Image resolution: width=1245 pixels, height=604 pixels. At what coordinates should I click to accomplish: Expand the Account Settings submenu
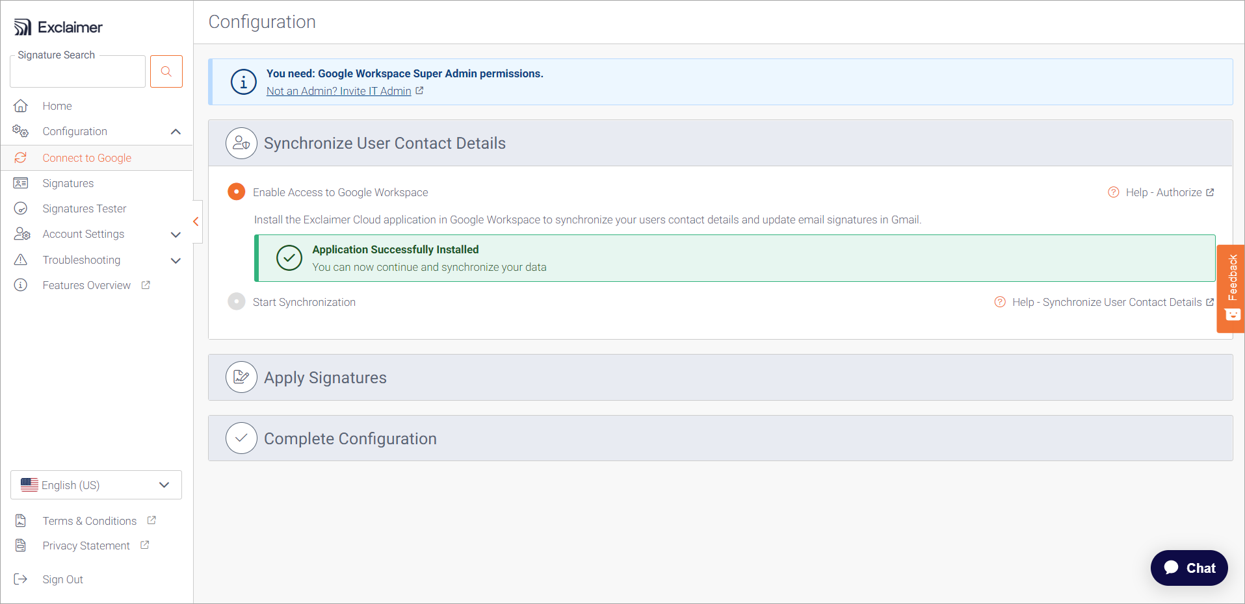(x=176, y=234)
